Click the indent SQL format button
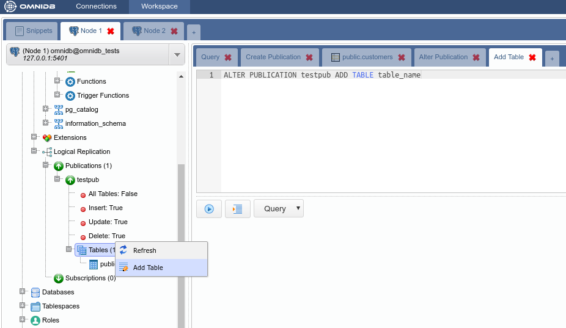This screenshot has height=328, width=566. tap(238, 209)
